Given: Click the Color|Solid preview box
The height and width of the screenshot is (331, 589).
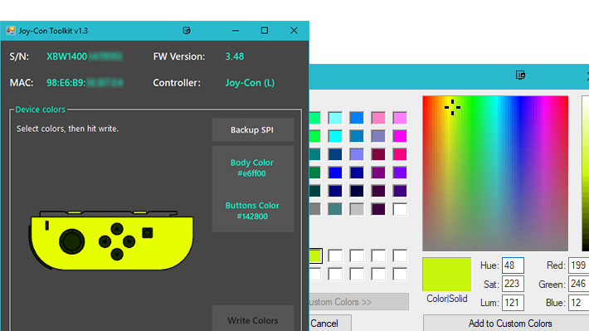Looking at the screenshot, I should [x=446, y=275].
